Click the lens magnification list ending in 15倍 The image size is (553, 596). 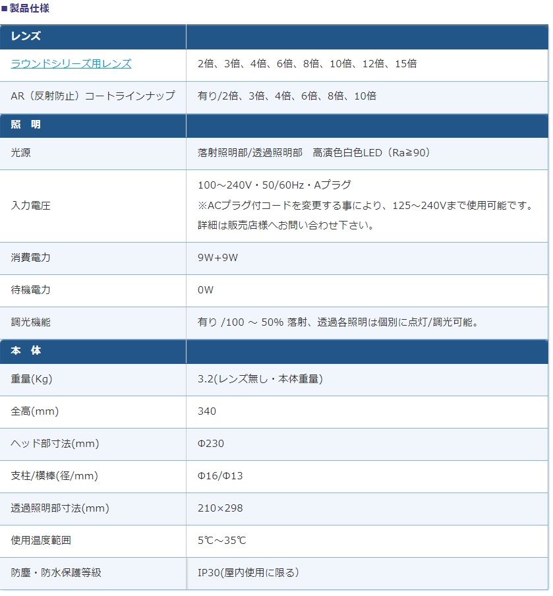307,63
